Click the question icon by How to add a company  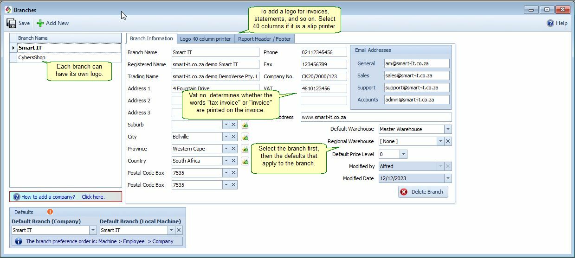17,197
